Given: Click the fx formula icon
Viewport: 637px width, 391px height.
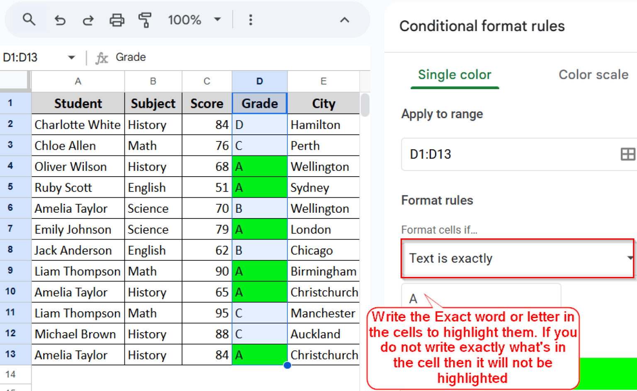Looking at the screenshot, I should (102, 58).
